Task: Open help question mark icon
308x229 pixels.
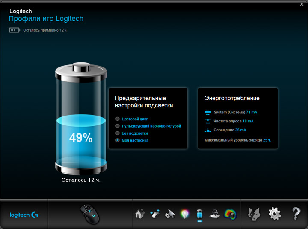Action: pos(296,214)
